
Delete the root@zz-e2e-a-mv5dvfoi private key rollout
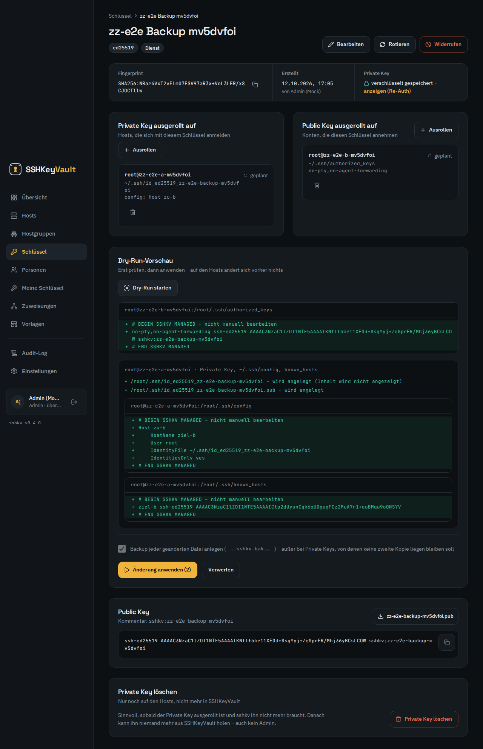pos(133,212)
